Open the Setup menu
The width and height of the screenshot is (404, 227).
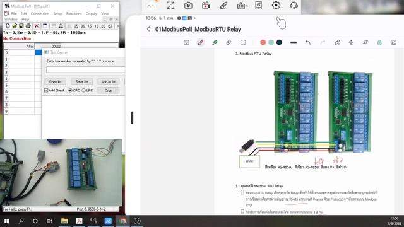pyautogui.click(x=57, y=13)
